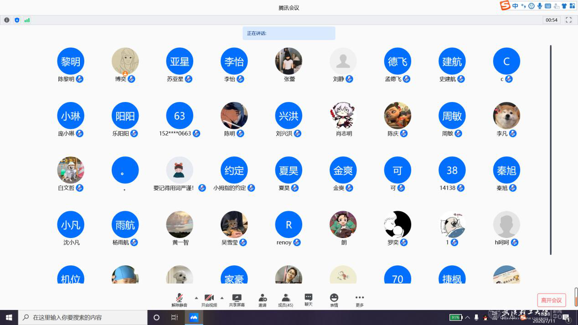Expand video options arrow beside 开启视频
The width and height of the screenshot is (578, 325).
pyautogui.click(x=222, y=298)
